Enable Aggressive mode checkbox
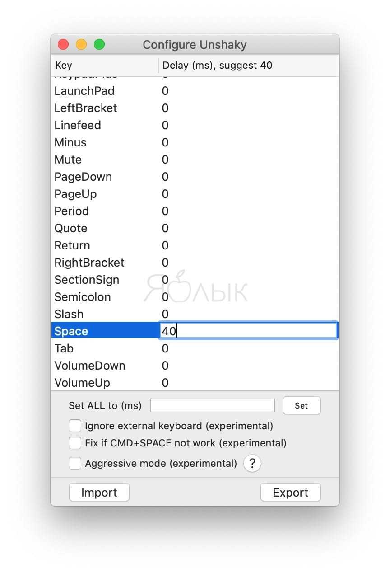390x573 pixels. (75, 463)
